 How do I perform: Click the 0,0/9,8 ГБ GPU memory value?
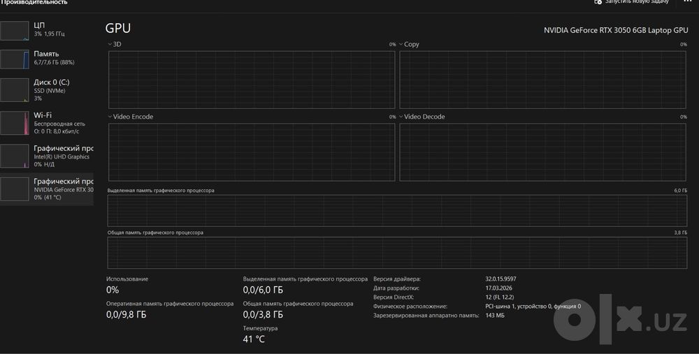coord(126,314)
